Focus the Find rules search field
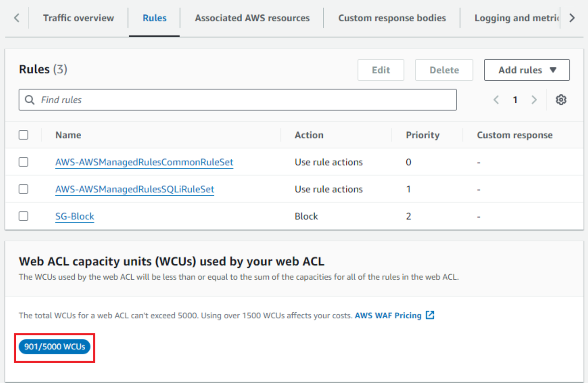Viewport: 588px width, 383px height. click(x=238, y=100)
